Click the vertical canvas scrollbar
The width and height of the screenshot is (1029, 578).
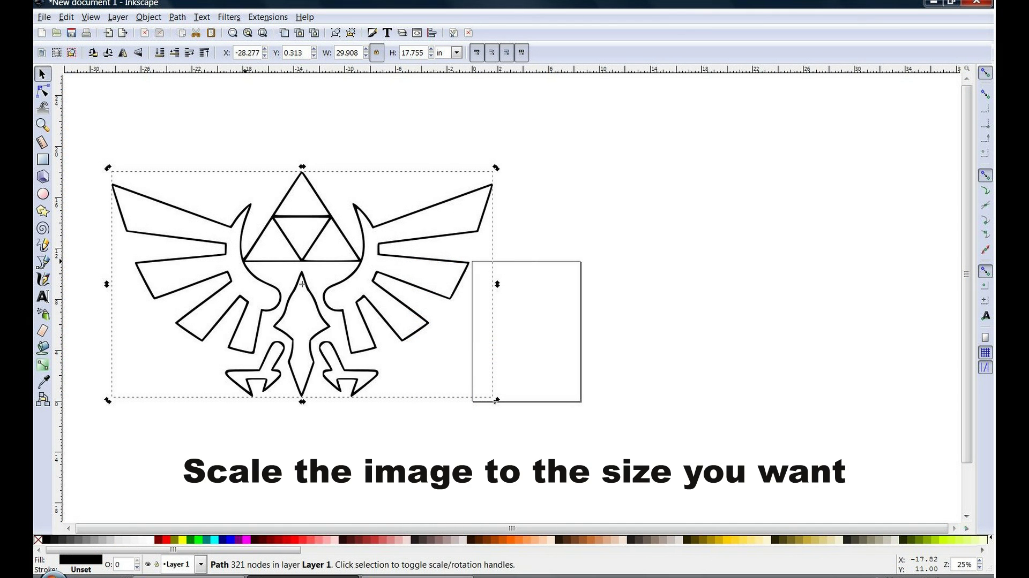967,274
